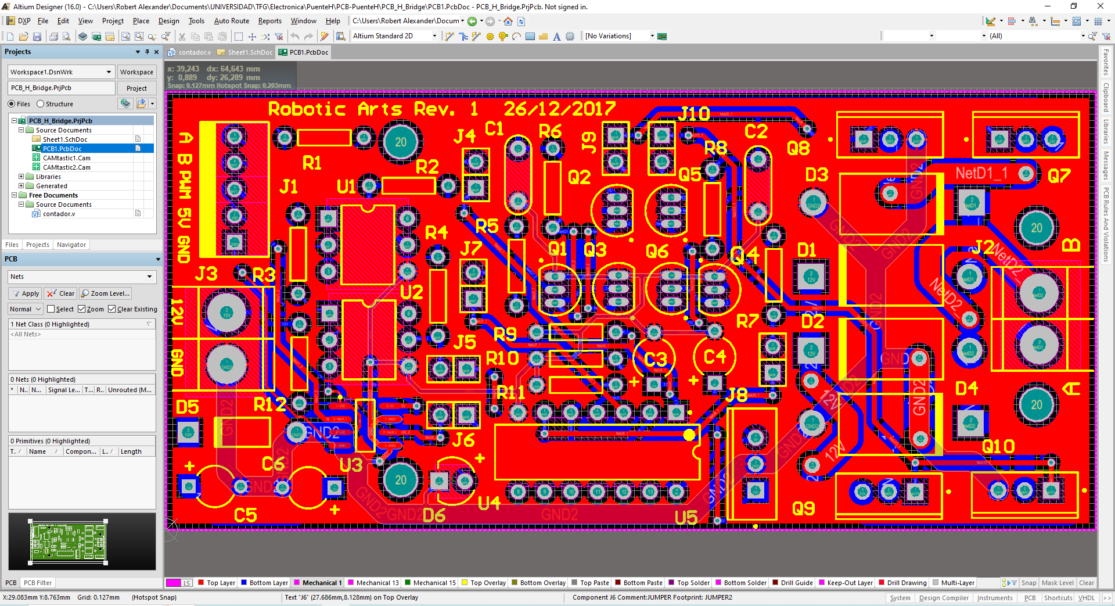Activate the Cut scissors icon
This screenshot has height=606, width=1115.
pos(182,37)
